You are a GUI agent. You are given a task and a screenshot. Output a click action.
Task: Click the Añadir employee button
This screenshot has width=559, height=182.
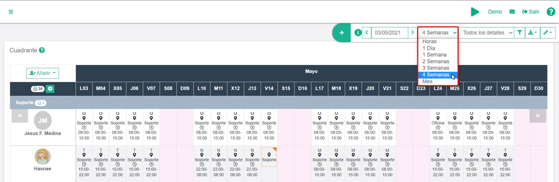coord(43,73)
